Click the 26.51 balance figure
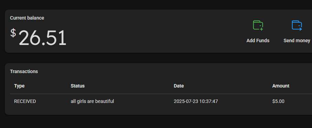The width and height of the screenshot is (312, 128). click(x=42, y=38)
